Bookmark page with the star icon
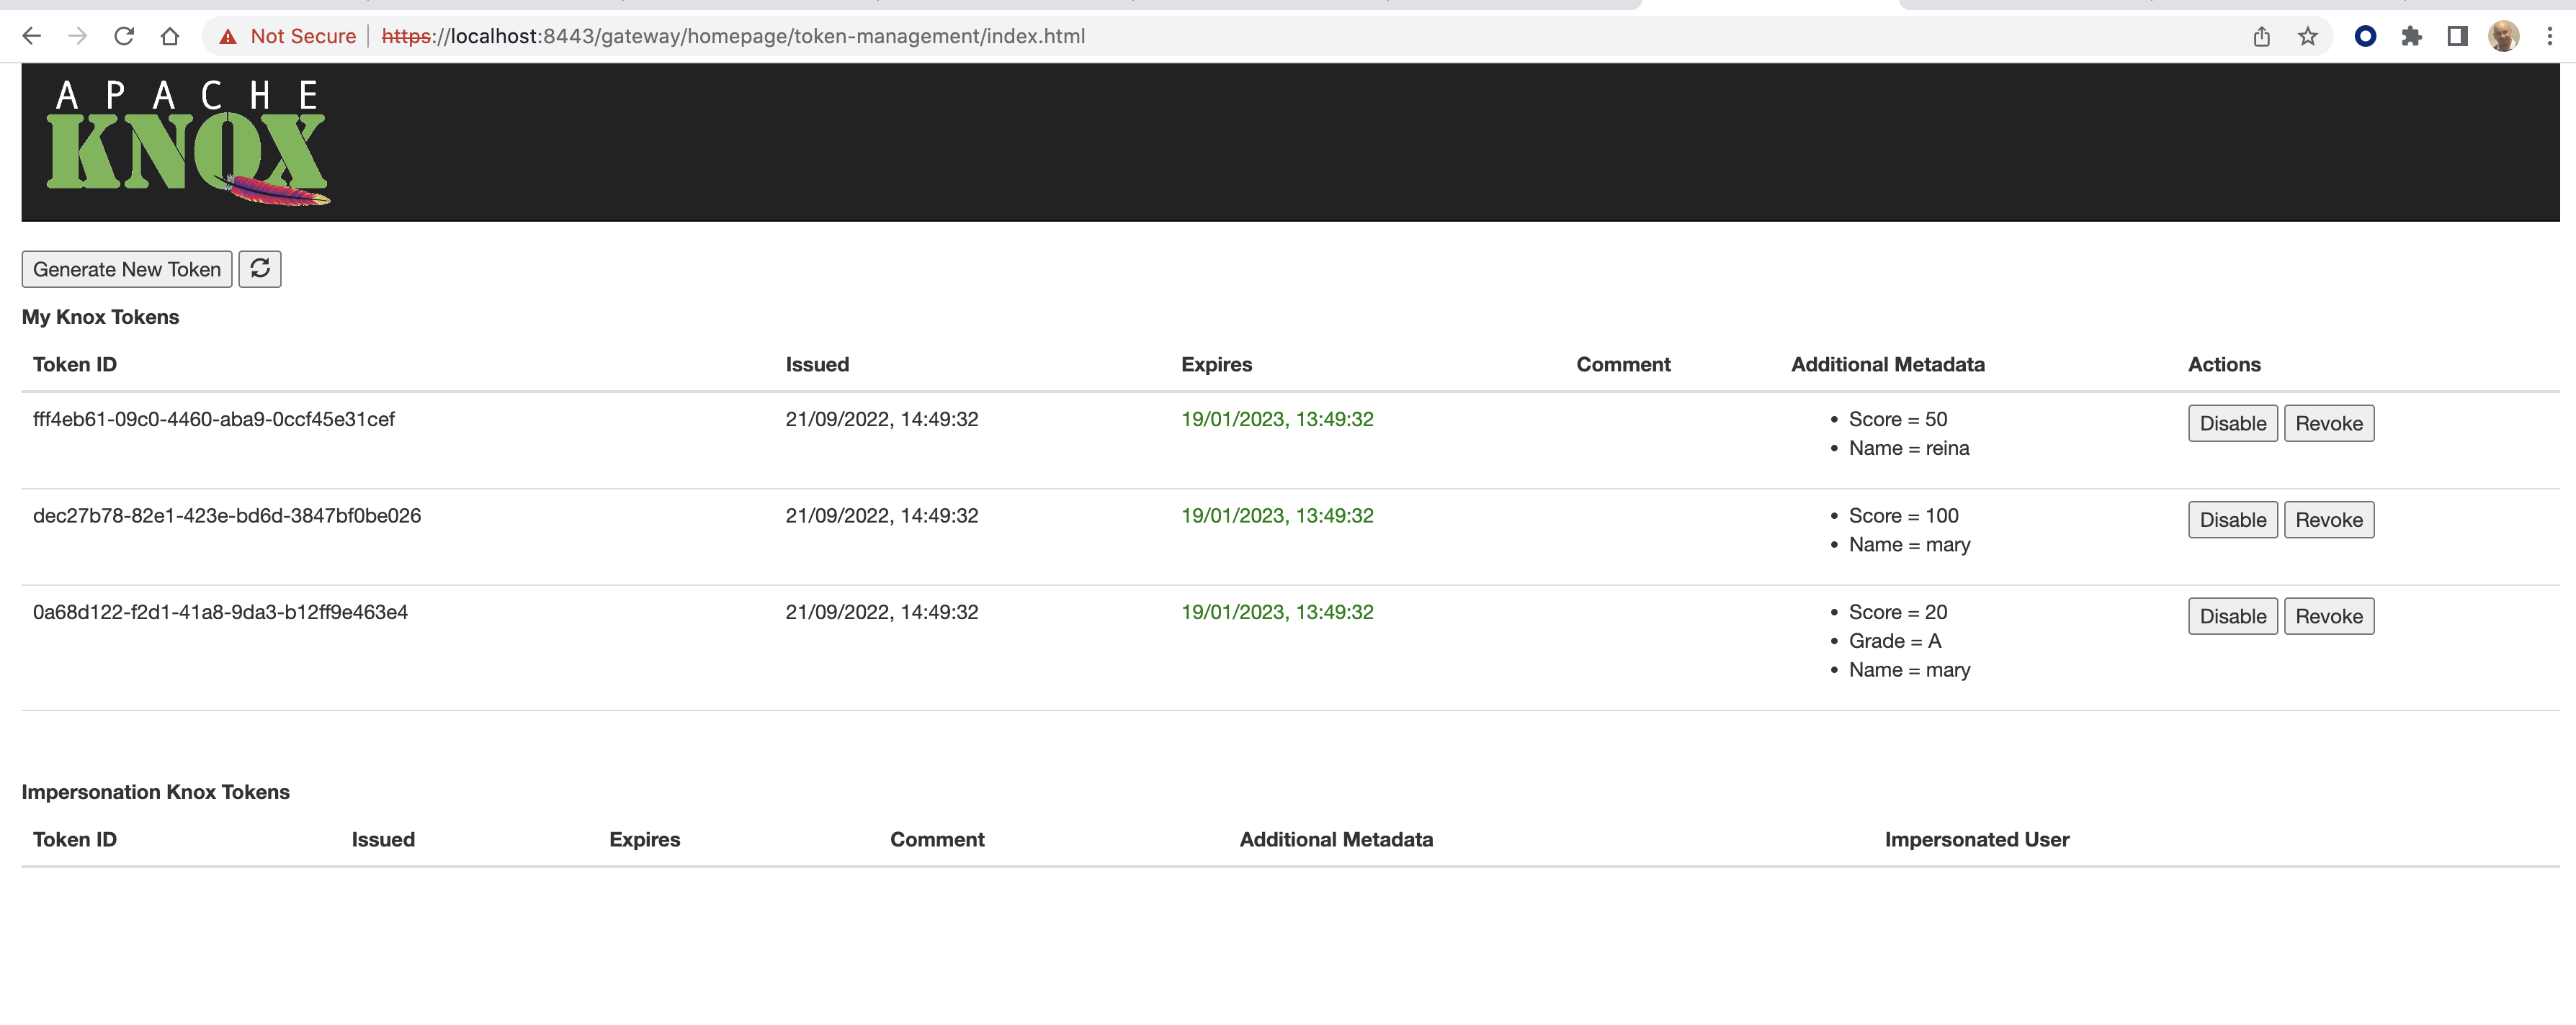The width and height of the screenshot is (2576, 1025). (2307, 37)
